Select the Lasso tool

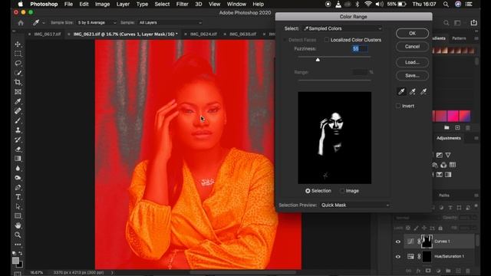tap(18, 63)
